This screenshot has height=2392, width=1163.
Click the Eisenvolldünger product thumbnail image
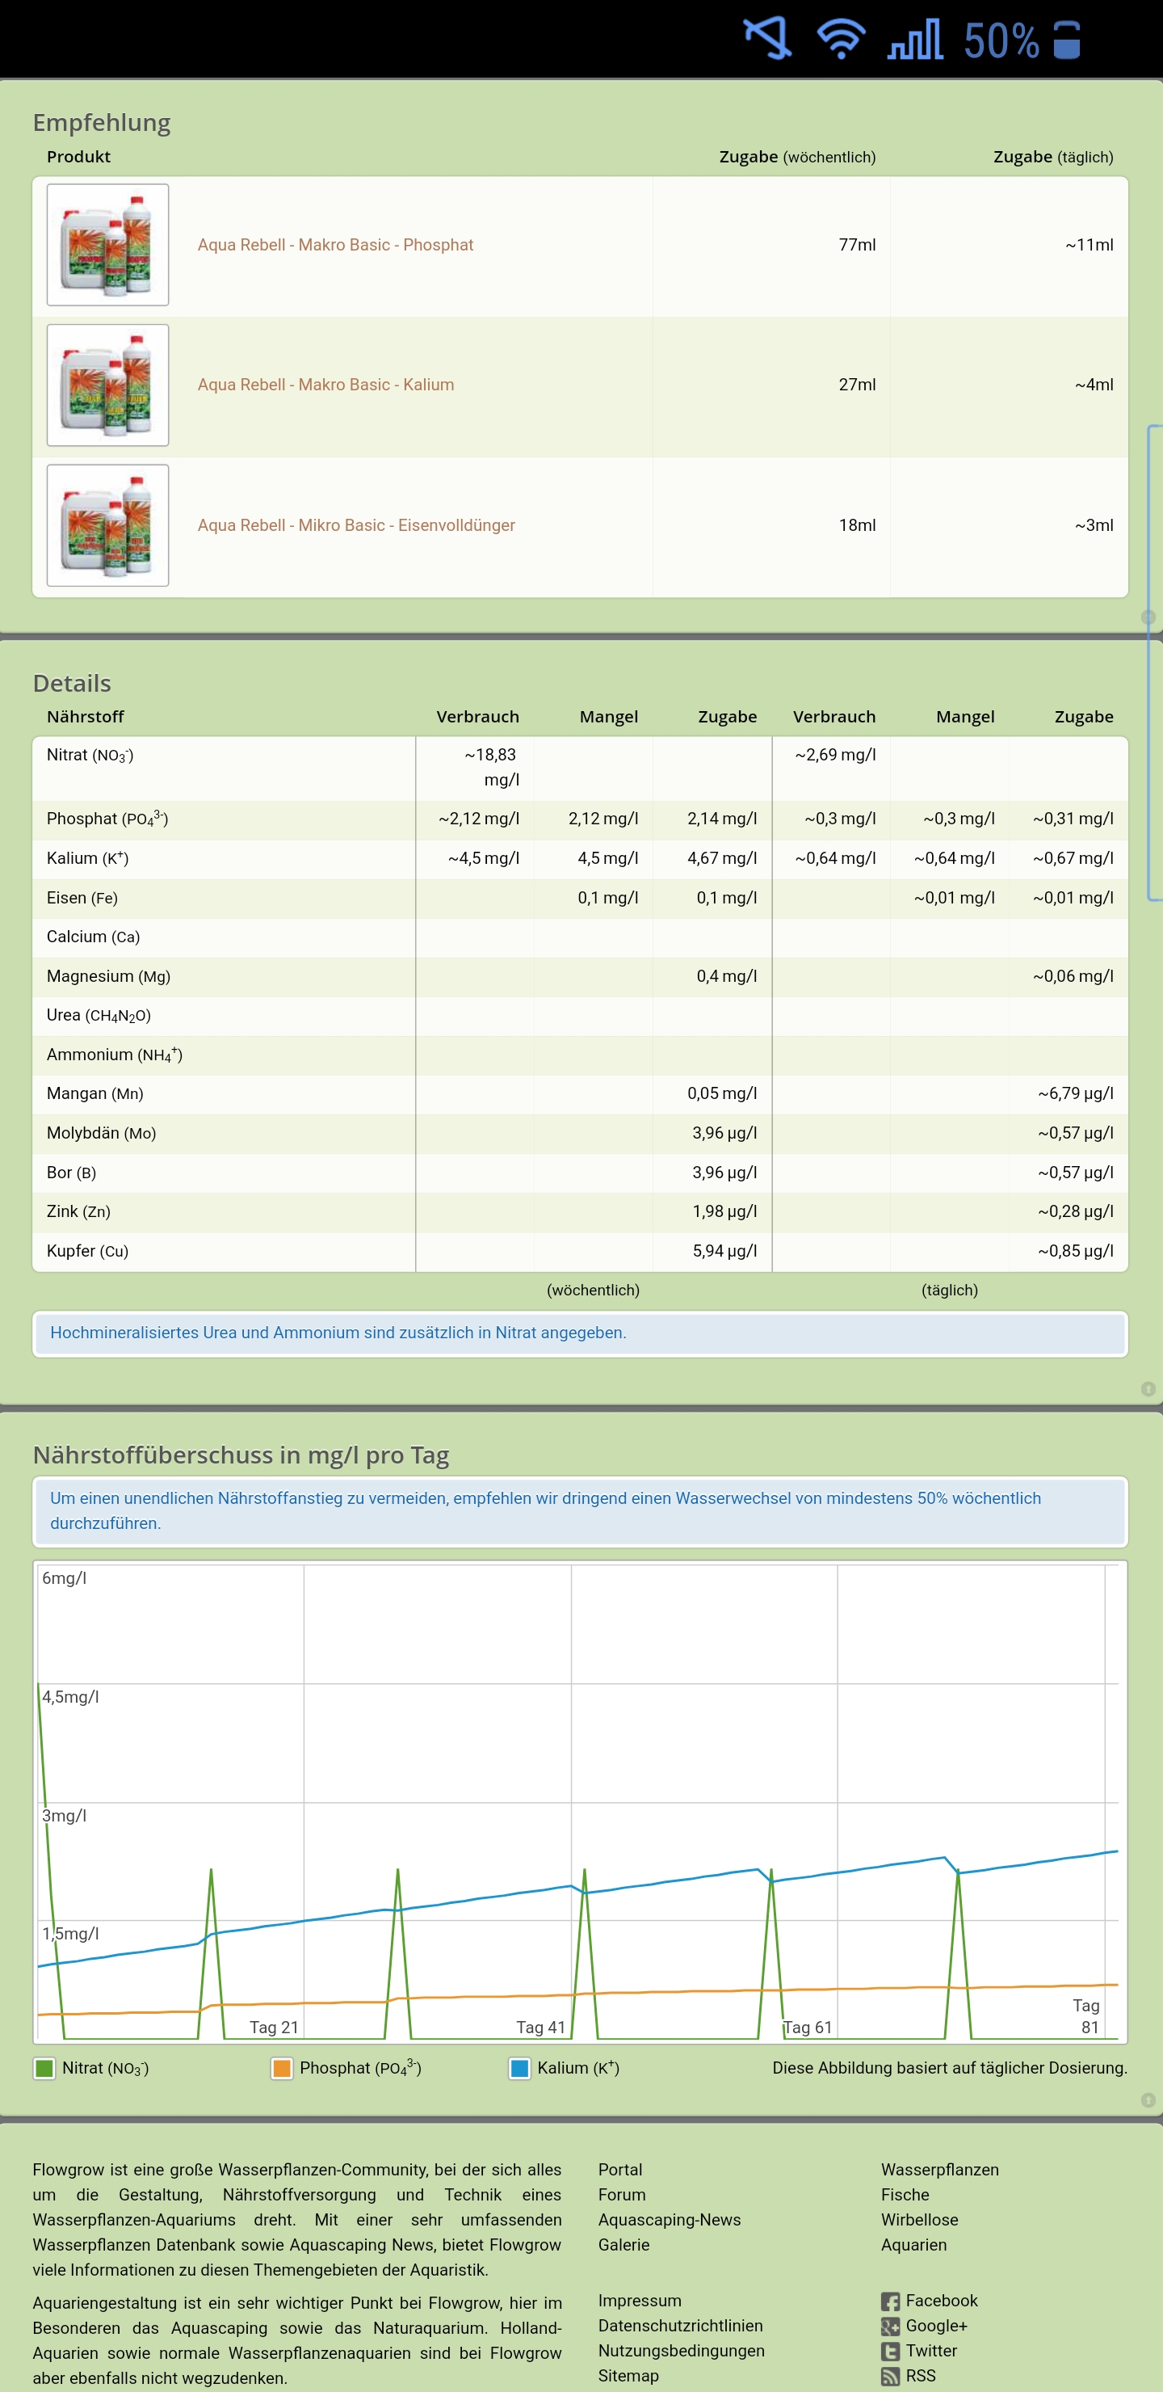[107, 525]
